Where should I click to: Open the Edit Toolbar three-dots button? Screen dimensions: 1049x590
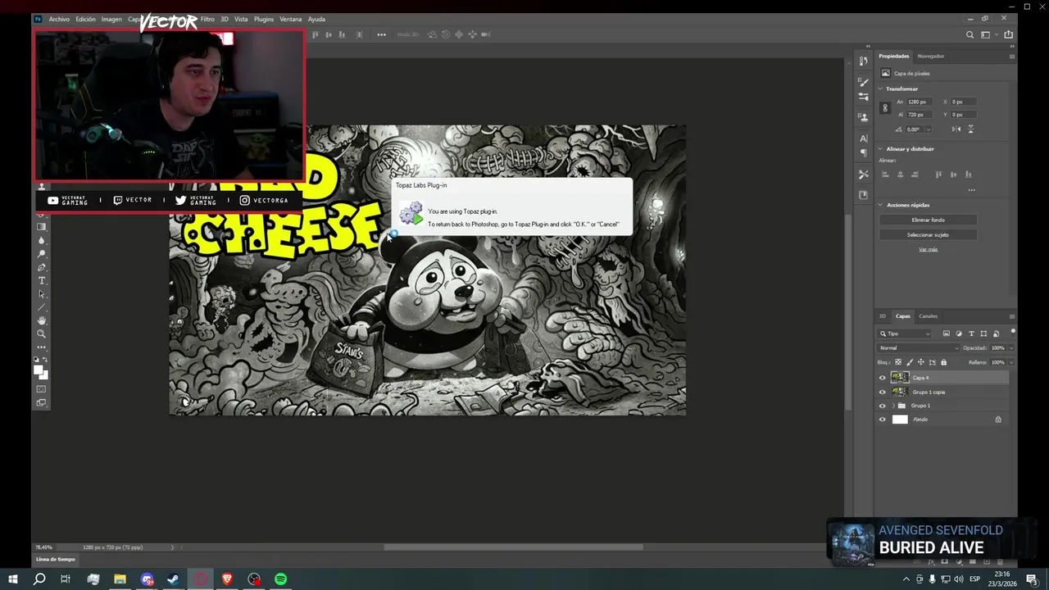pos(42,347)
